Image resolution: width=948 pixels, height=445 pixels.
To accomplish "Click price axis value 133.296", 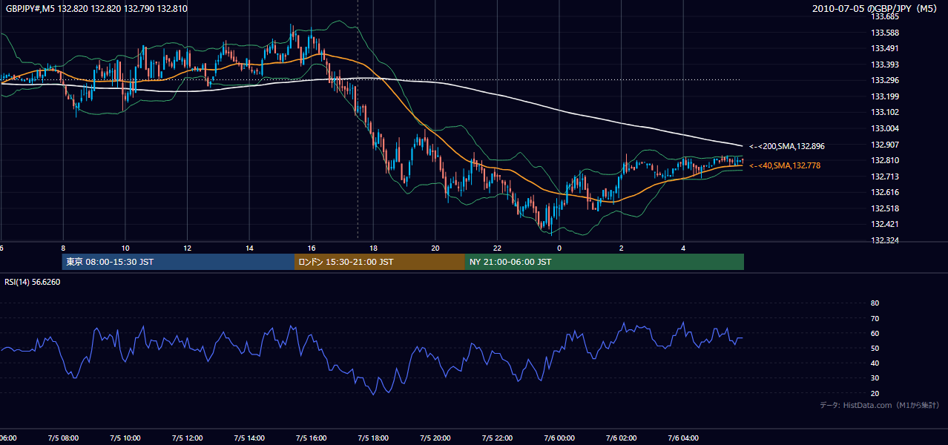I will (885, 80).
